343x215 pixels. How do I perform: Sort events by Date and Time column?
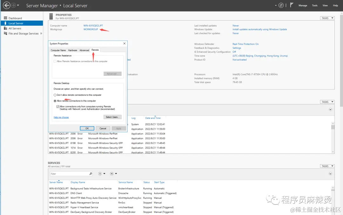[153, 118]
